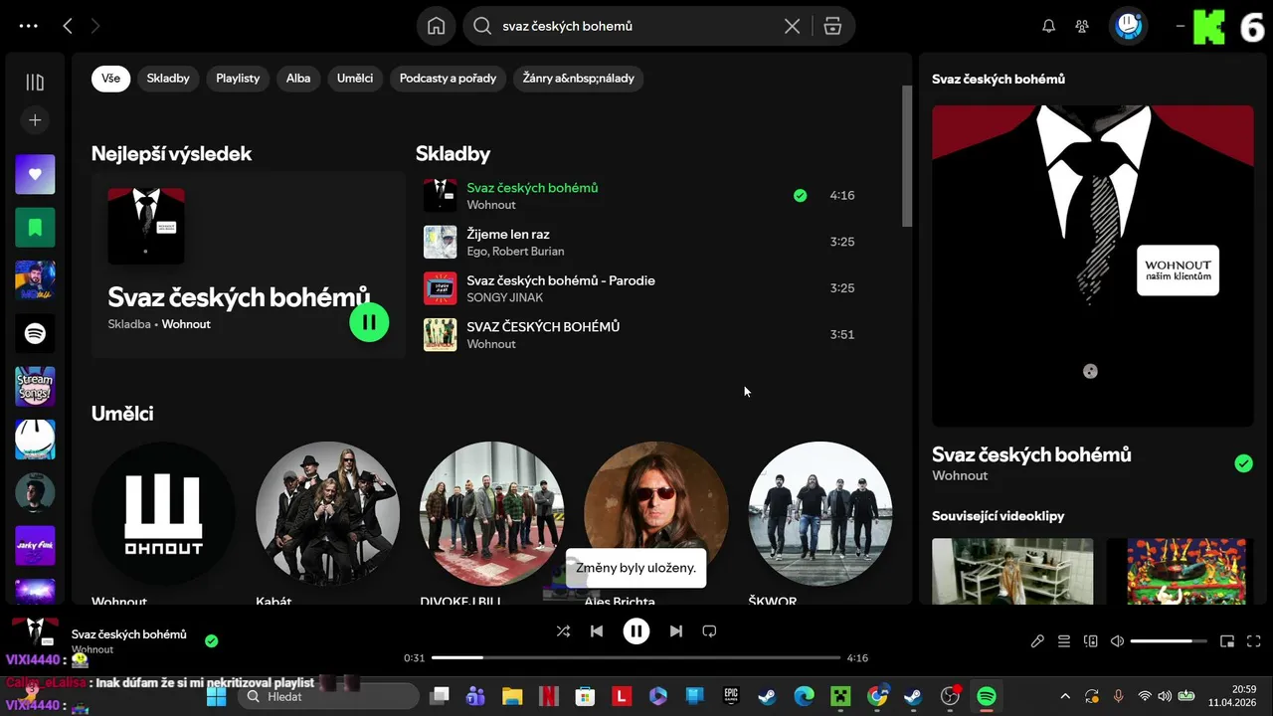This screenshot has height=716, width=1273.
Task: Select the Podcasty a pořady filter chip
Action: [x=448, y=79]
